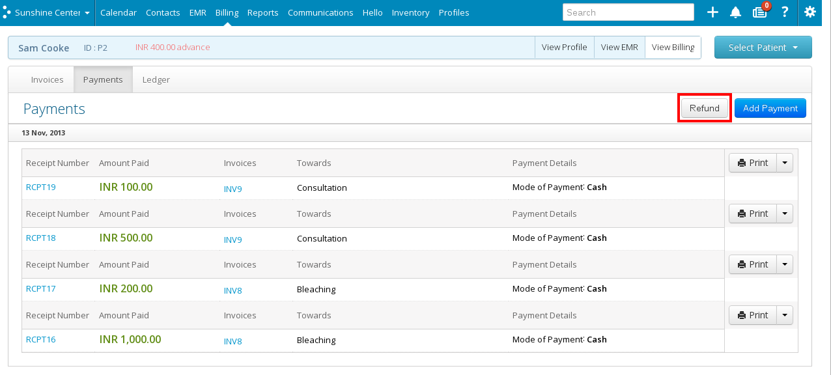Print receipt RCPT16
Image resolution: width=831 pixels, height=375 pixels.
[x=753, y=315]
